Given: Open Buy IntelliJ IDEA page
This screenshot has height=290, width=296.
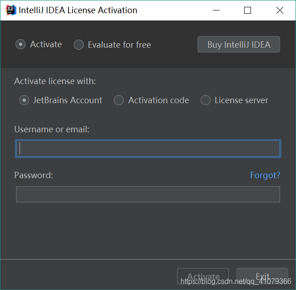Looking at the screenshot, I should click(239, 45).
